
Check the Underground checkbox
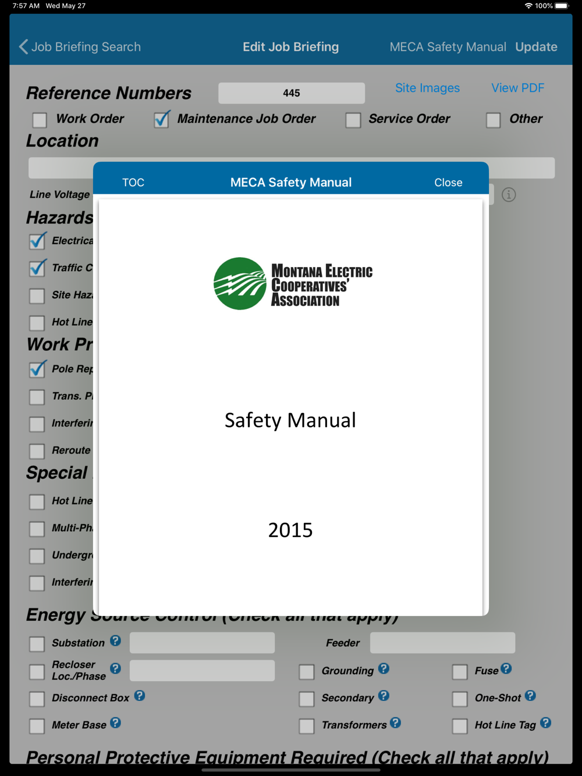coord(37,556)
